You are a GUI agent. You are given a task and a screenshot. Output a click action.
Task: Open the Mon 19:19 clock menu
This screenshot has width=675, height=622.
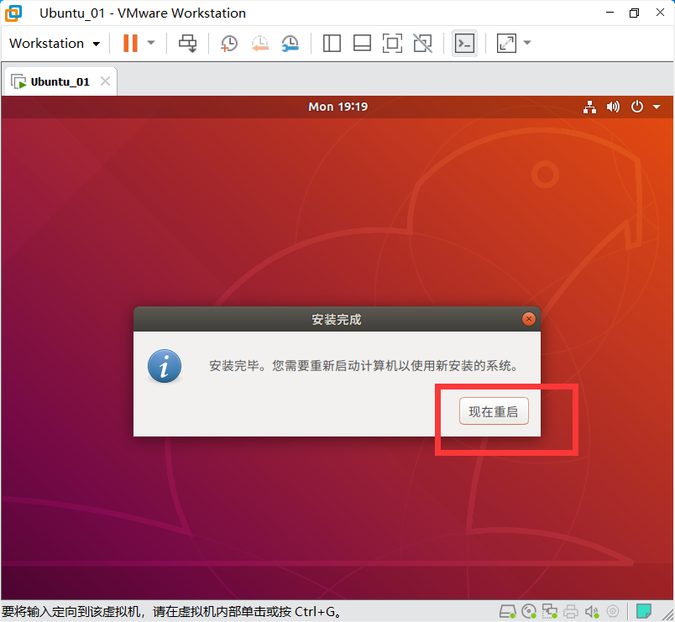point(338,107)
